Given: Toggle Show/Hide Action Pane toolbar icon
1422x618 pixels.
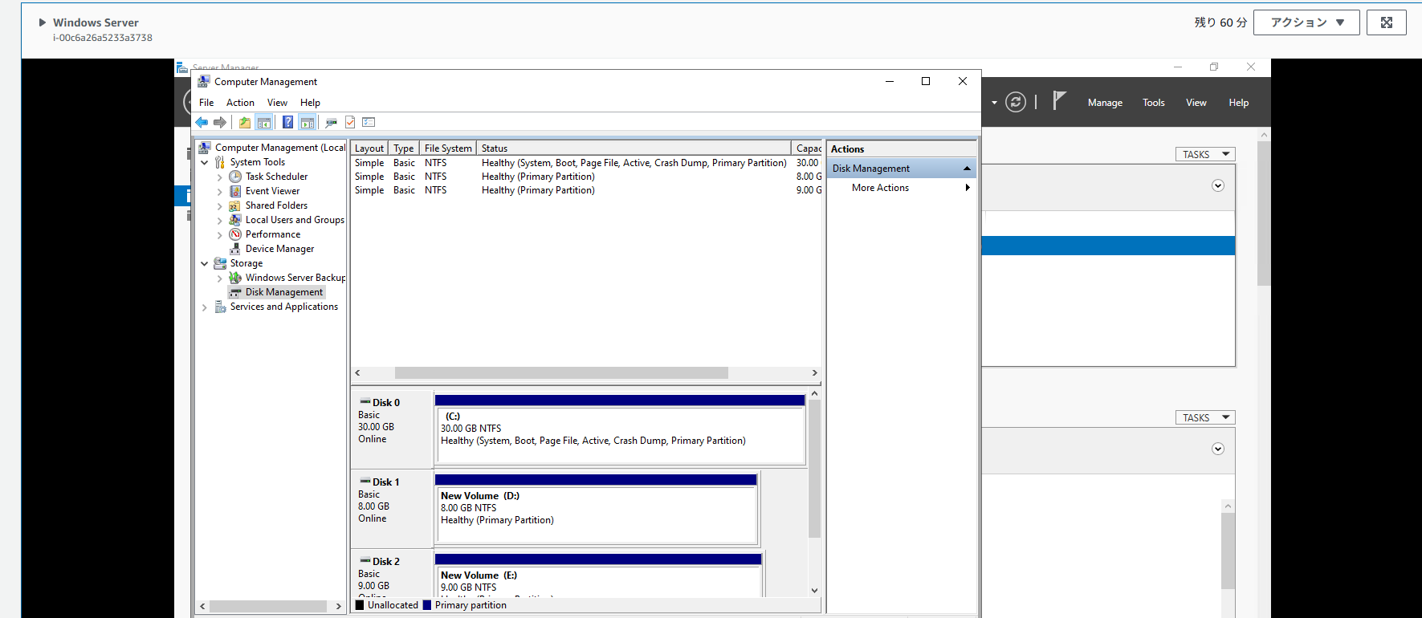Looking at the screenshot, I should [x=307, y=122].
